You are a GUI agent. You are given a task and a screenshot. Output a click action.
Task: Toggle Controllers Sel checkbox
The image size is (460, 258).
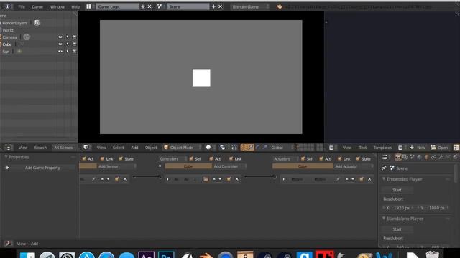pos(191,158)
